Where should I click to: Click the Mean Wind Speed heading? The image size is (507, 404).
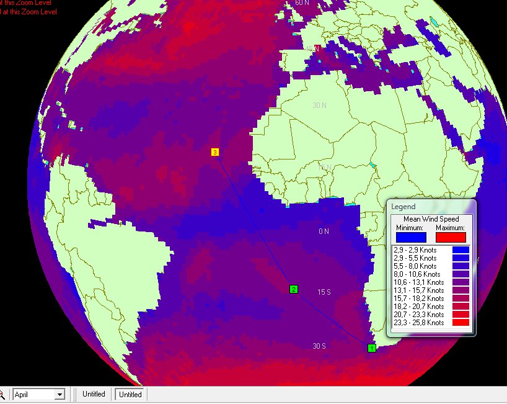[x=431, y=219]
